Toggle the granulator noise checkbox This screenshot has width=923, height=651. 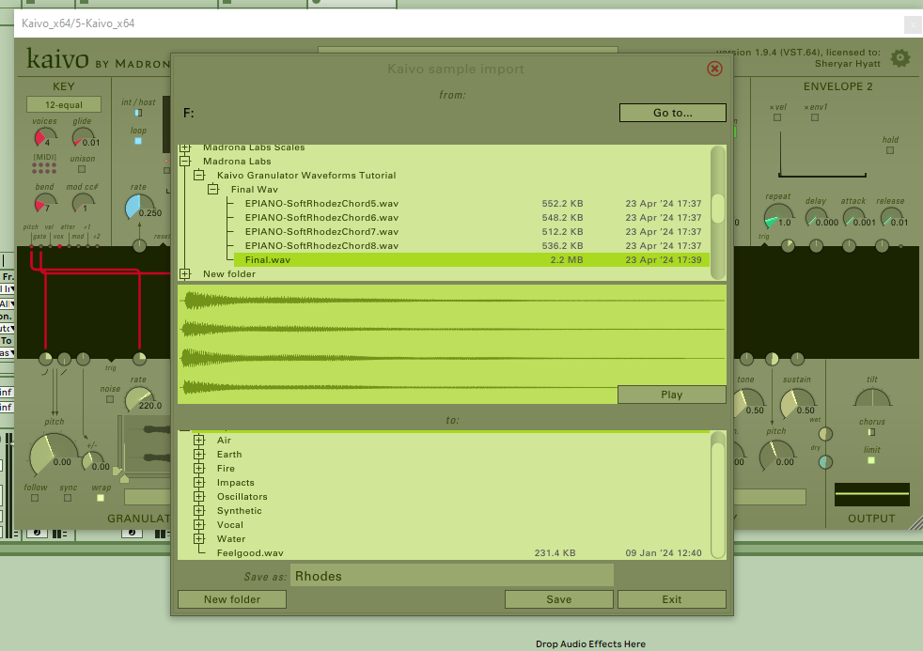[110, 399]
